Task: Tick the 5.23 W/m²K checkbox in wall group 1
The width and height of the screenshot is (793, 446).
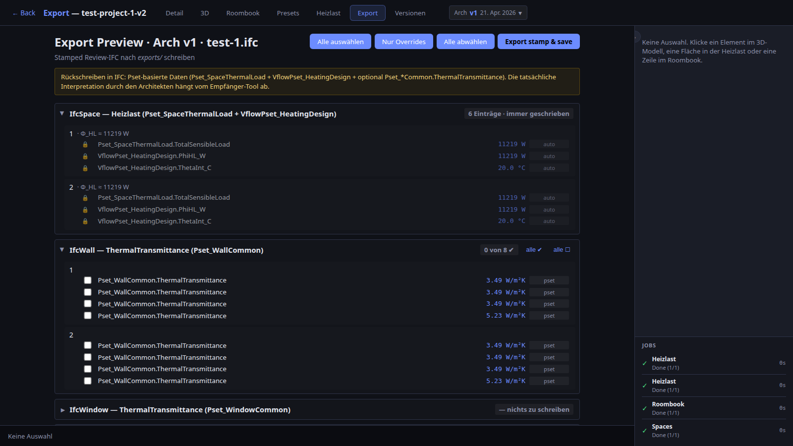Action: click(88, 316)
